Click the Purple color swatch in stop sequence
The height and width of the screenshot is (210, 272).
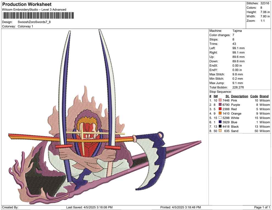(x=220, y=104)
